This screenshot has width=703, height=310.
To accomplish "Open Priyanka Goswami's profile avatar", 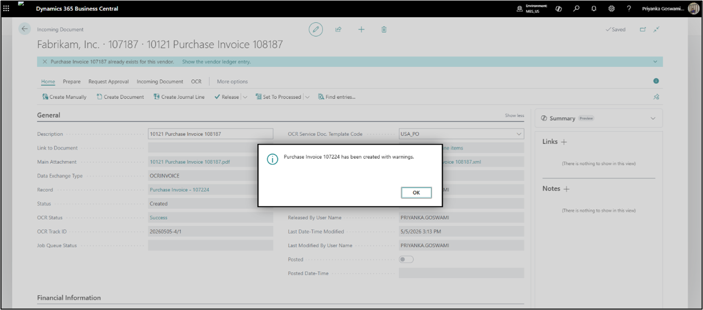I will pyautogui.click(x=693, y=9).
